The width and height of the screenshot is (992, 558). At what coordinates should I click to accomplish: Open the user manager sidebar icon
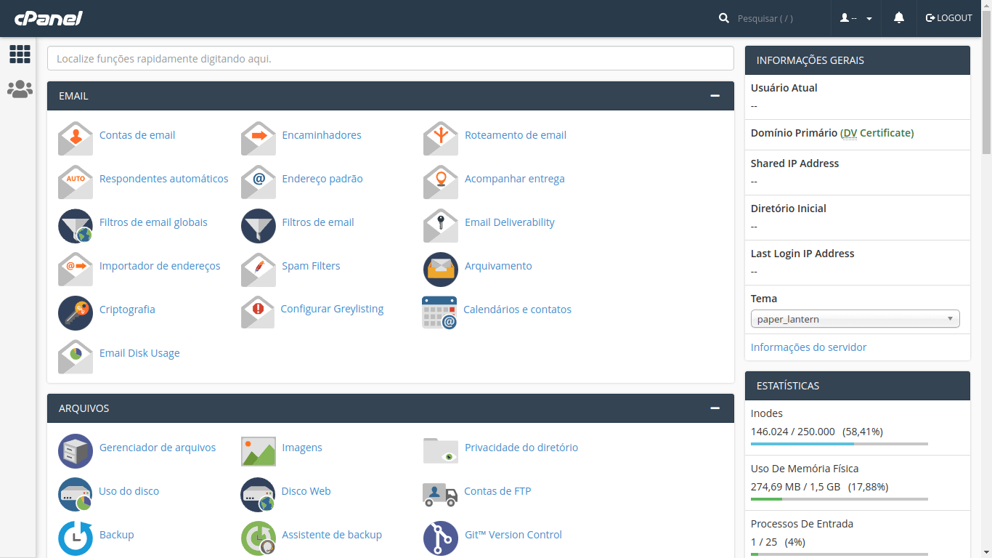tap(20, 89)
